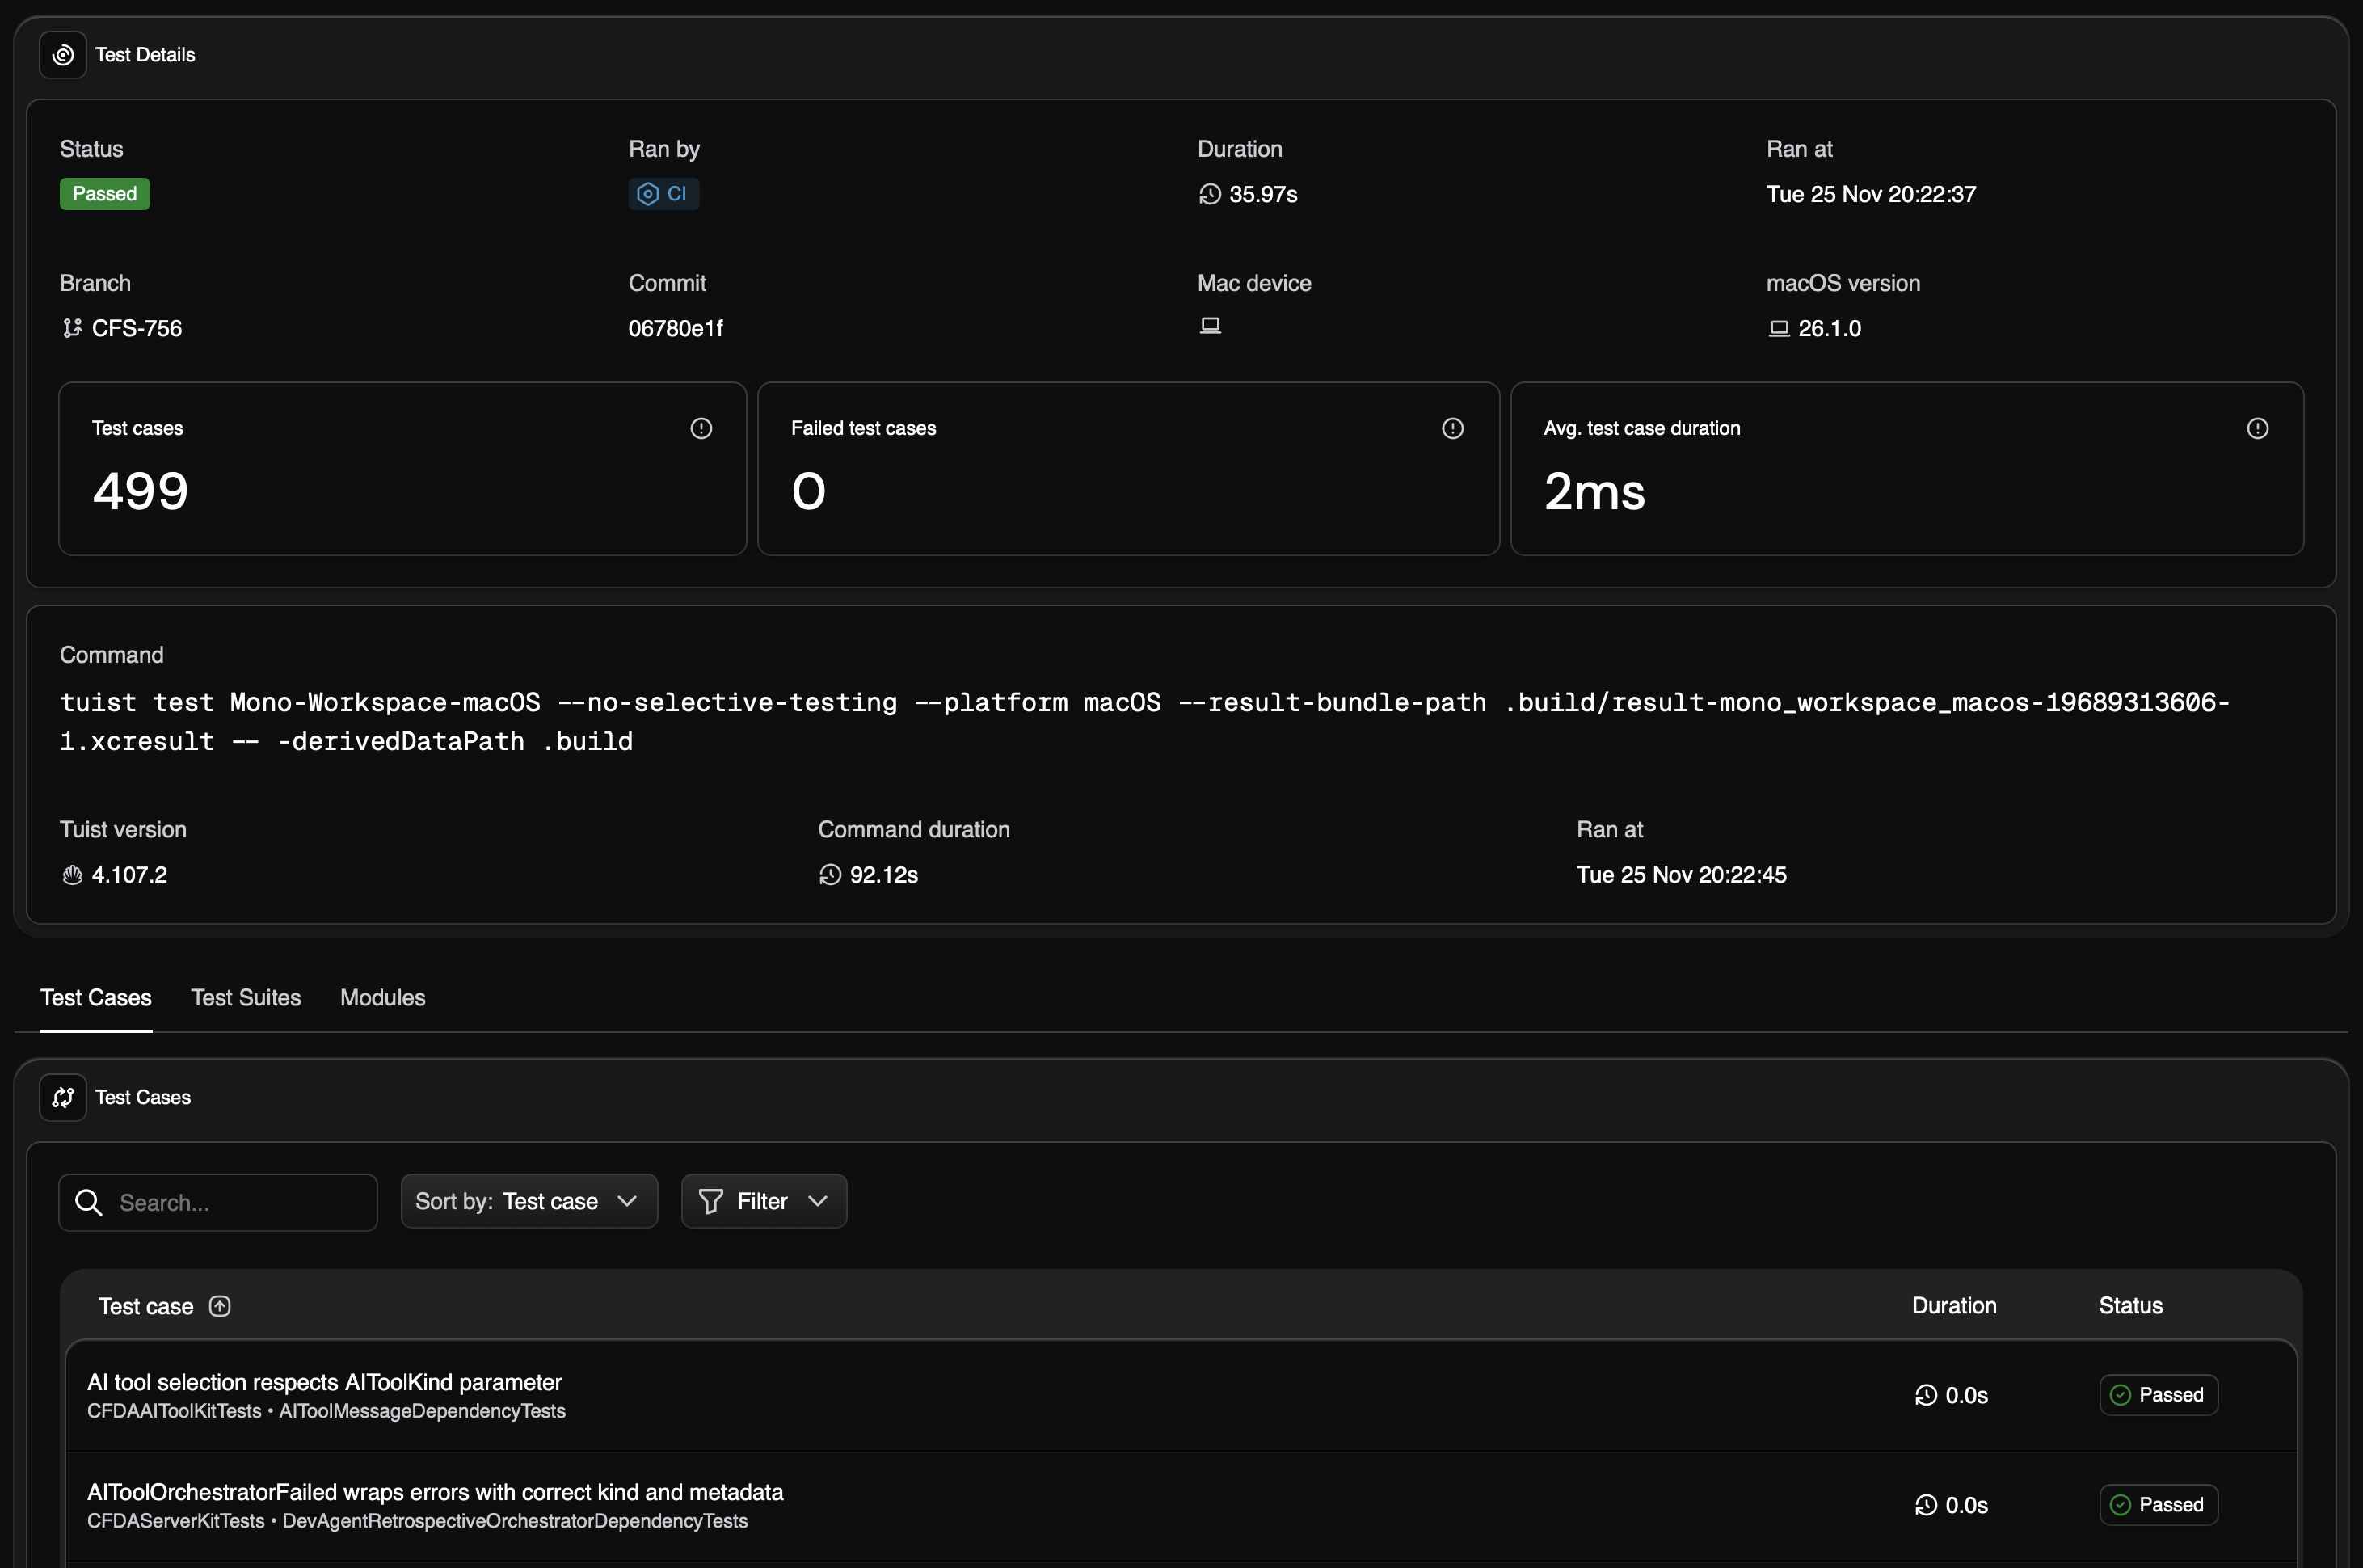Open the Filter dropdown
Image resolution: width=2363 pixels, height=1568 pixels.
coord(764,1201)
